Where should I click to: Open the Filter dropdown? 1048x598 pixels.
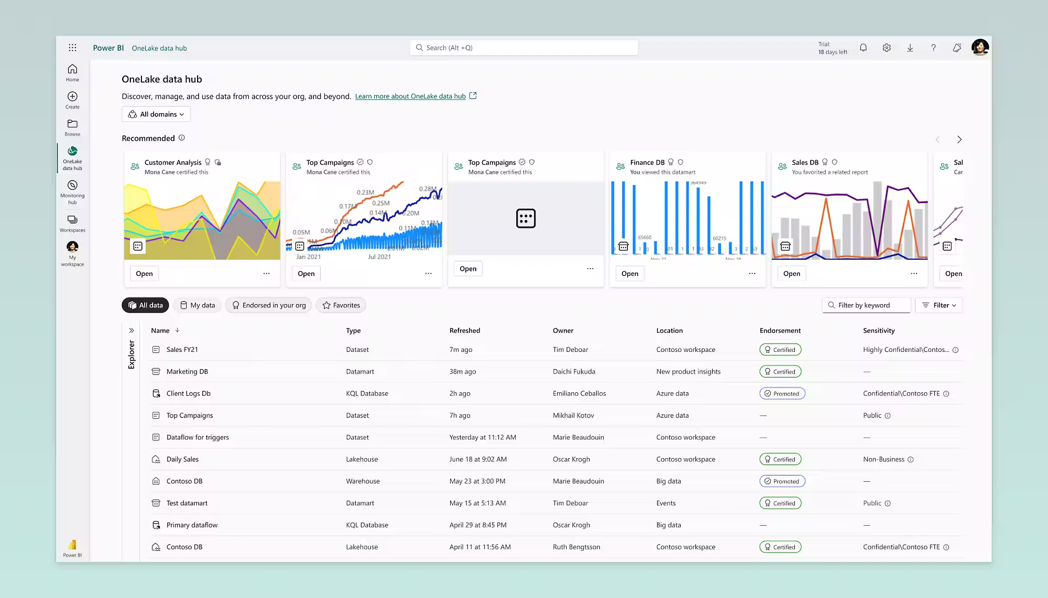939,305
